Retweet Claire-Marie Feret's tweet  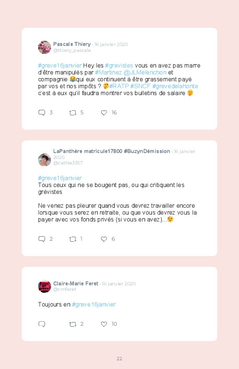[73, 324]
